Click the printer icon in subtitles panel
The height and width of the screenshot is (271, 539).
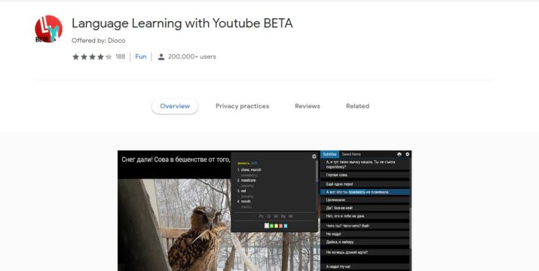point(399,154)
